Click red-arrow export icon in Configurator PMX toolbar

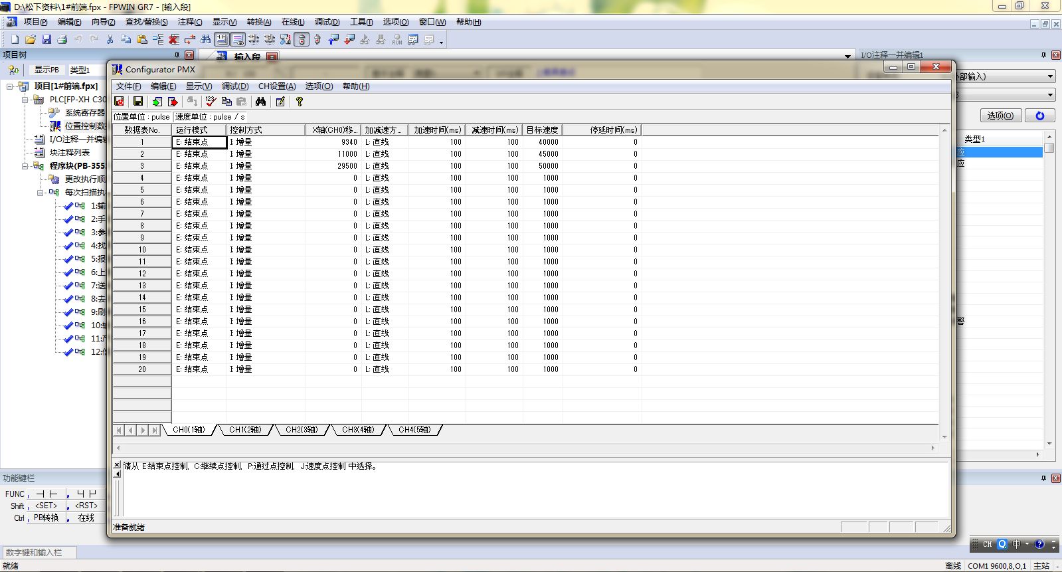click(173, 101)
